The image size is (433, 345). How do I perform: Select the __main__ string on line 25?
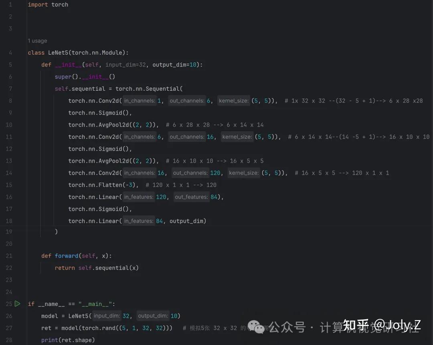pos(95,304)
